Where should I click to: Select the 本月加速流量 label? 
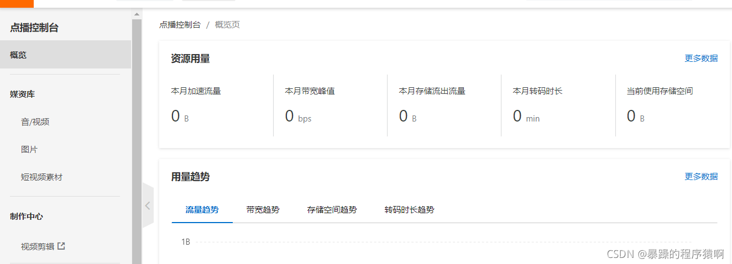tap(196, 91)
